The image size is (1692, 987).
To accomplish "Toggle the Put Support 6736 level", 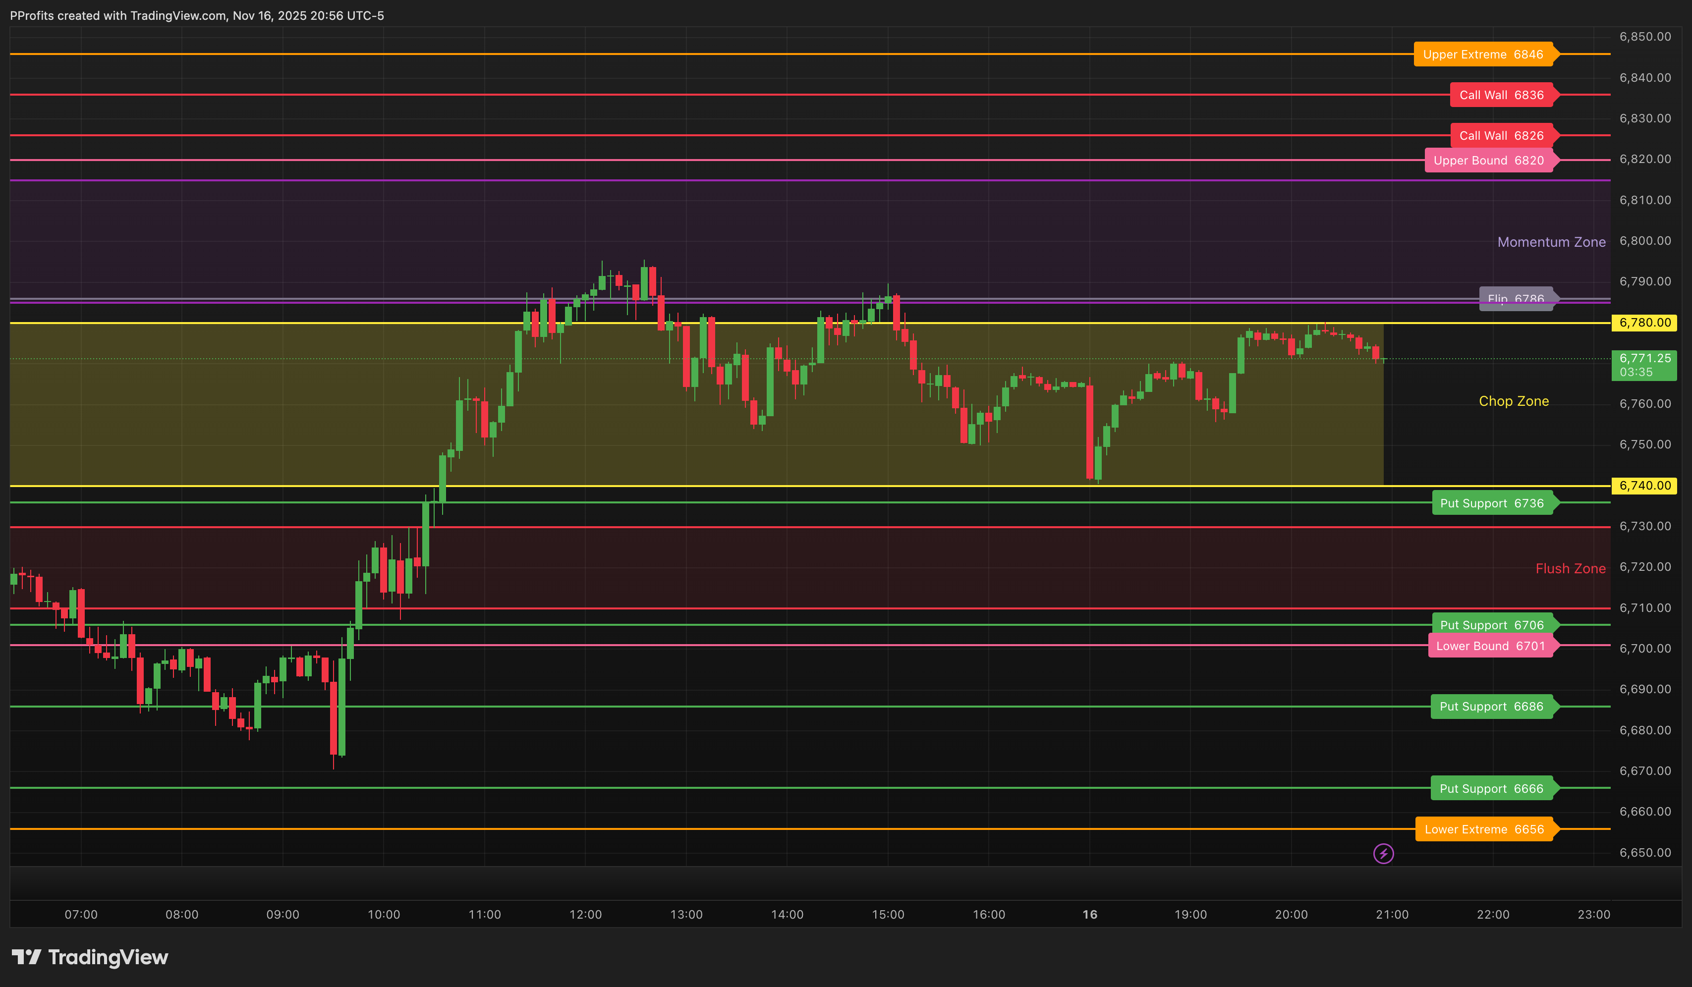I will click(1493, 503).
